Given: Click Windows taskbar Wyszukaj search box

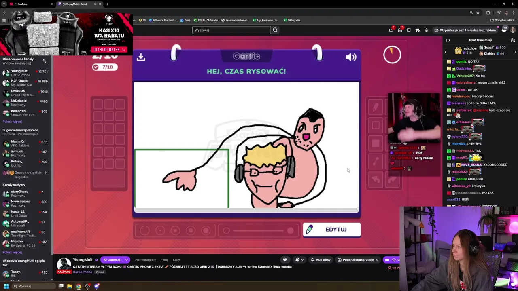Looking at the screenshot, I should tap(34, 286).
